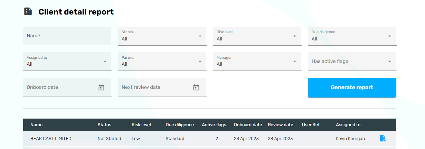Click Not Started status cell

click(109, 139)
